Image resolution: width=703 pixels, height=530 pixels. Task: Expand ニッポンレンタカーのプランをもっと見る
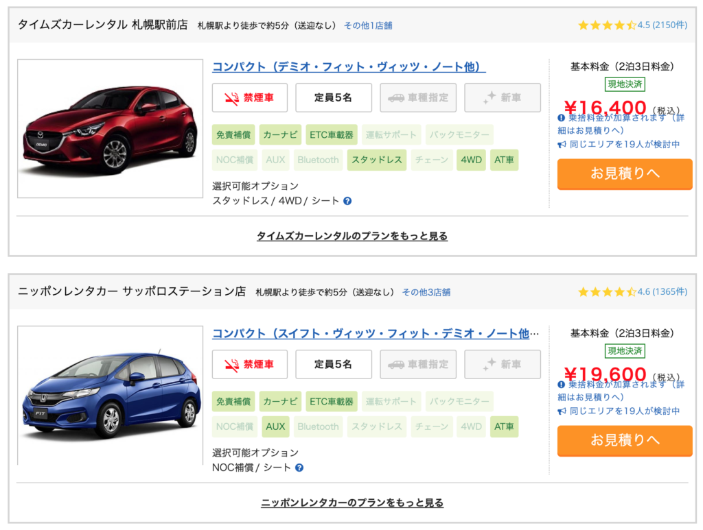click(x=352, y=503)
